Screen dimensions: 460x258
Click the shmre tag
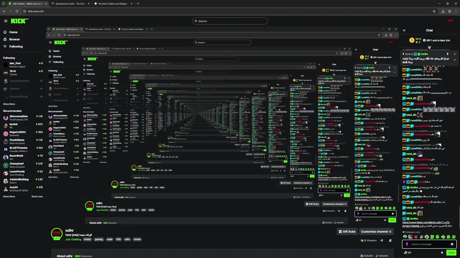click(137, 239)
